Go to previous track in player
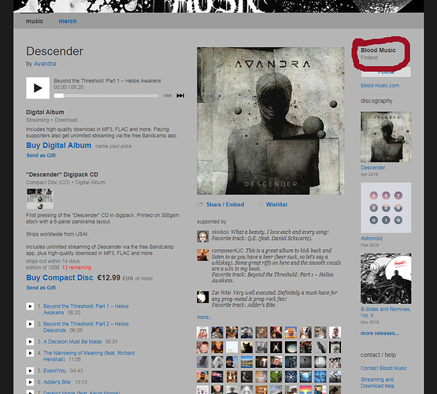This screenshot has height=394, width=437. (168, 95)
